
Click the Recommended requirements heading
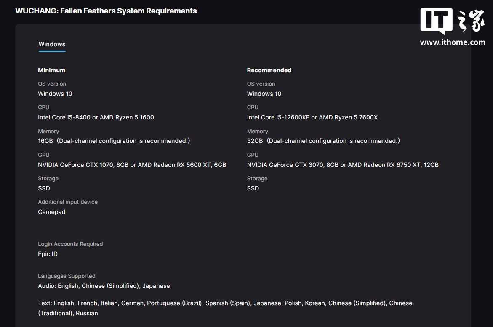point(269,70)
